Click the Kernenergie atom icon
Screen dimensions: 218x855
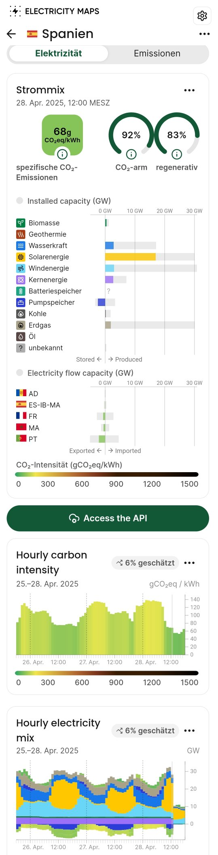21,279
